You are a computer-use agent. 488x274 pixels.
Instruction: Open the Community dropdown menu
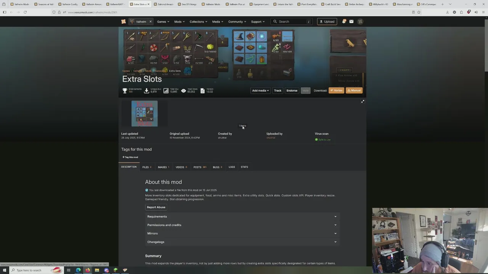click(237, 22)
